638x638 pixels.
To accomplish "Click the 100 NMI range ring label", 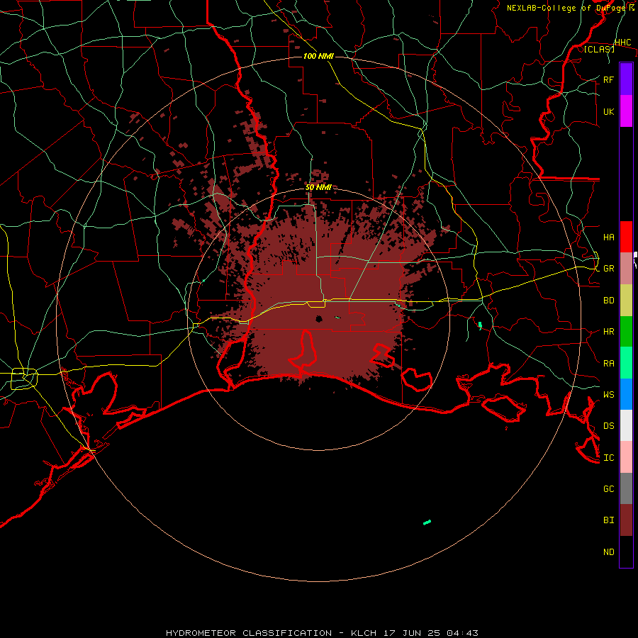I will 318,56.
